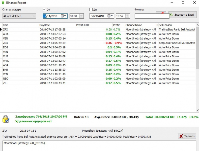The height and width of the screenshot is (151, 199).
Task: Click the Удаленных ордеров нет status text
Action: [x=34, y=121]
